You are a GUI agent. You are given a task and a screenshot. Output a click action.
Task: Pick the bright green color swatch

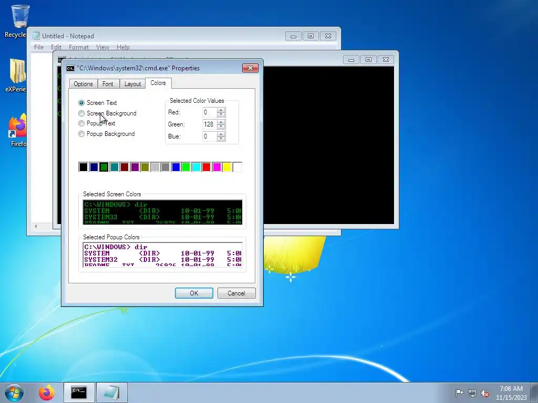186,167
